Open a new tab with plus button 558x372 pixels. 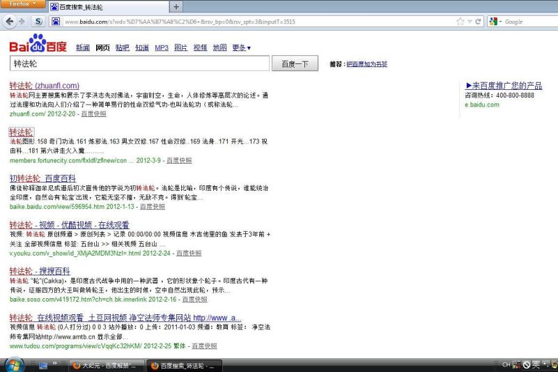tap(176, 6)
